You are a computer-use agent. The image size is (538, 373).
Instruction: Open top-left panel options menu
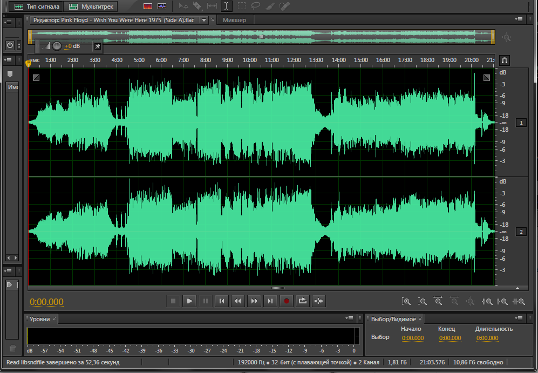[x=8, y=22]
